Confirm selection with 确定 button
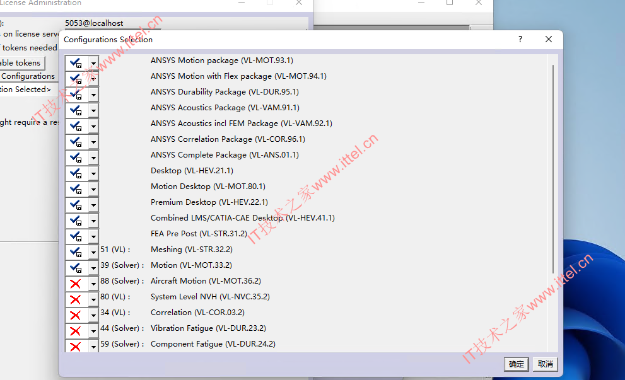 click(x=516, y=364)
